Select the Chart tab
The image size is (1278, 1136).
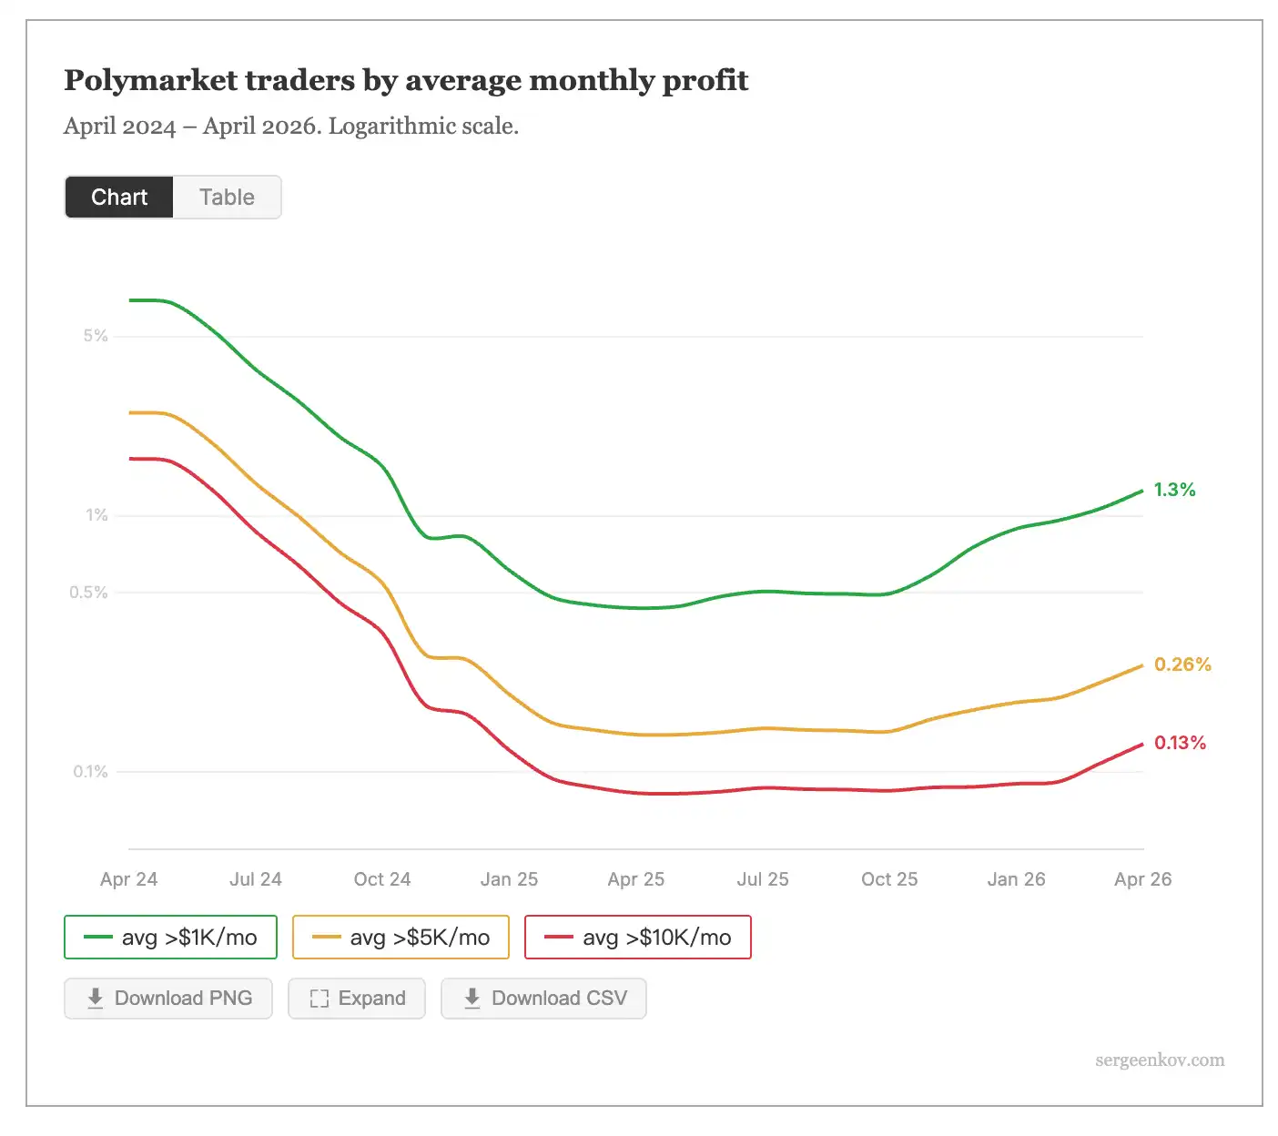pos(119,198)
